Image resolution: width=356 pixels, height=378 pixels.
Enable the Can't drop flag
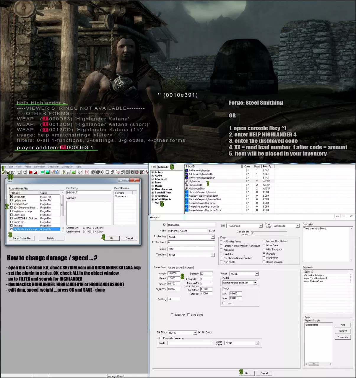pos(221,254)
